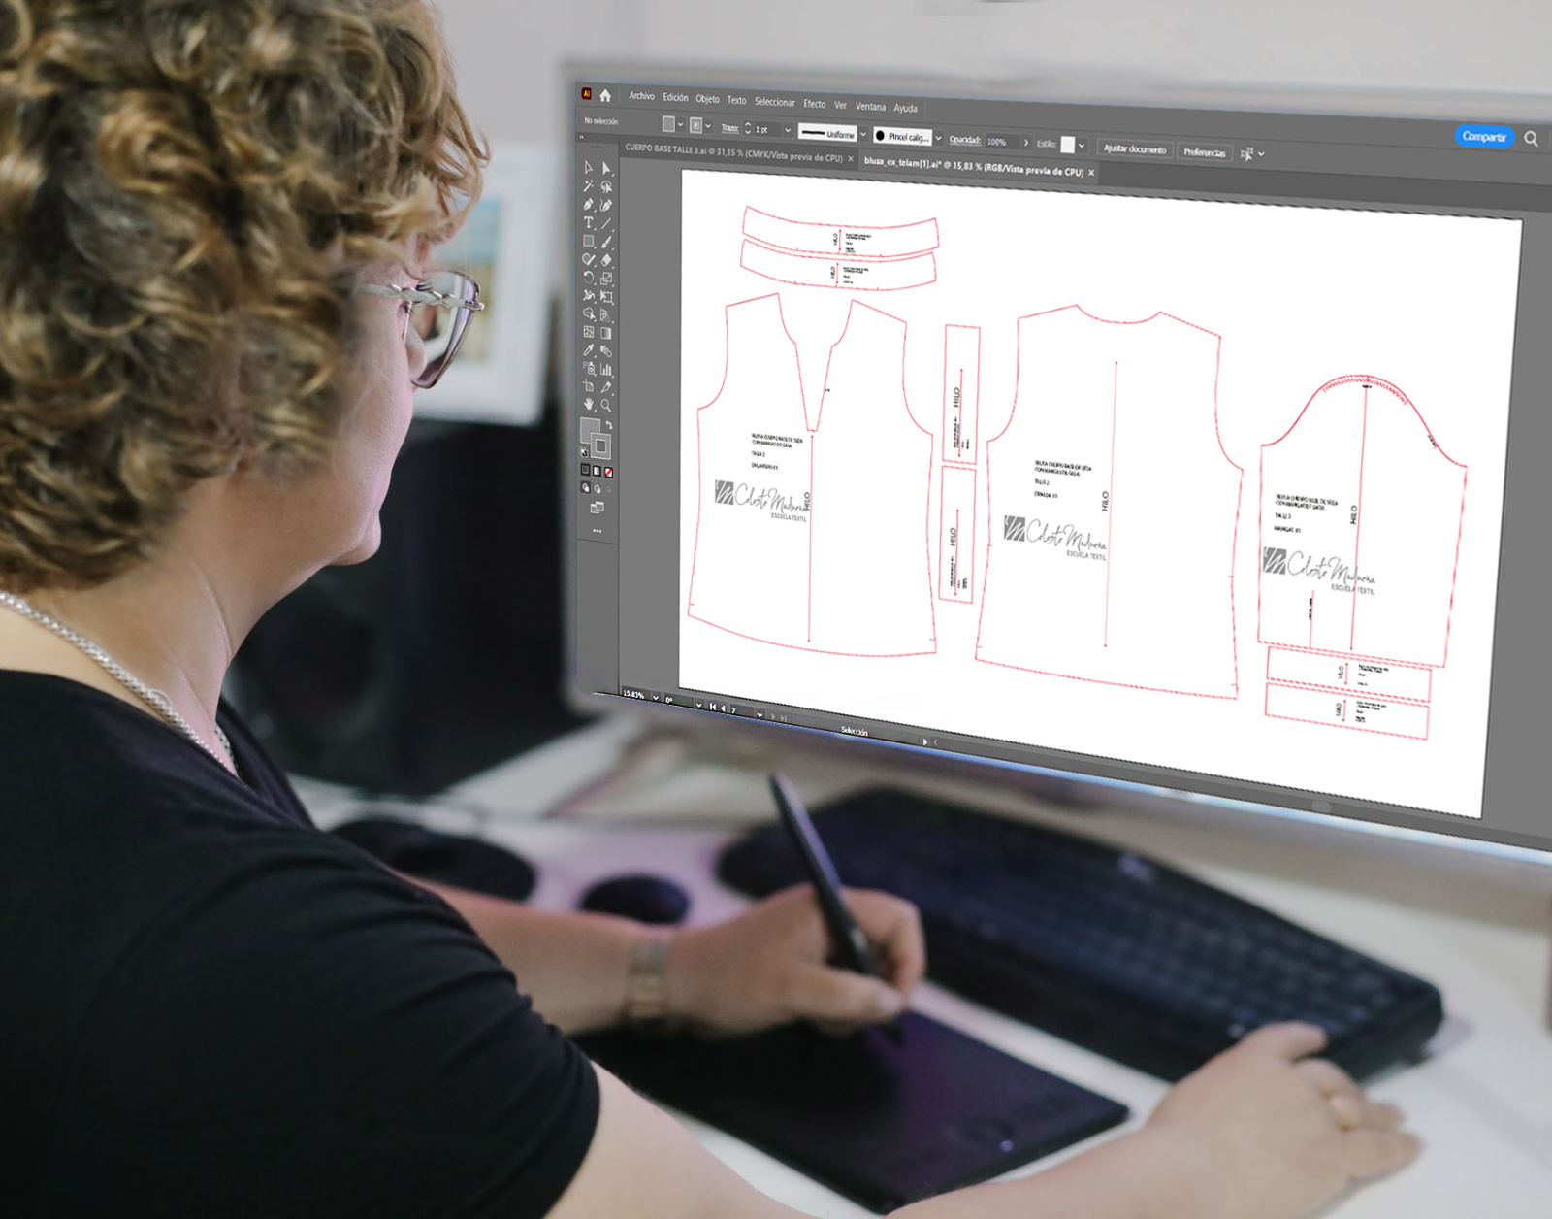Select the Artboard tool
The image size is (1552, 1219).
[x=589, y=386]
